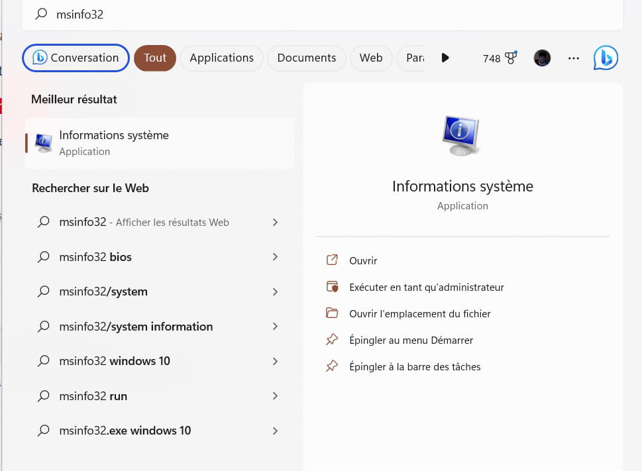This screenshot has width=642, height=471.
Task: Expand chevron for msinfo32 windows 10
Action: 275,361
